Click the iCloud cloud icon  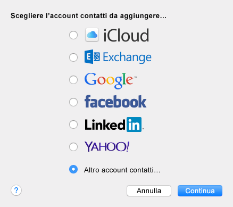[92, 35]
